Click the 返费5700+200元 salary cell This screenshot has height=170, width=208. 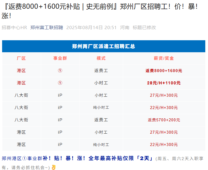164,120
